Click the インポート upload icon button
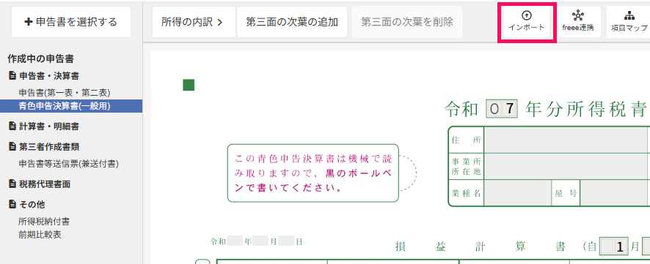The width and height of the screenshot is (650, 264). click(526, 22)
